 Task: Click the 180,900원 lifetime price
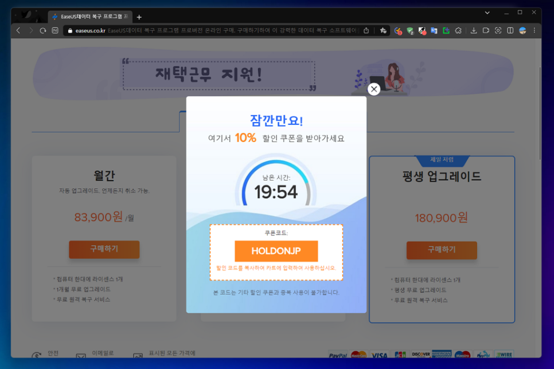(x=441, y=218)
